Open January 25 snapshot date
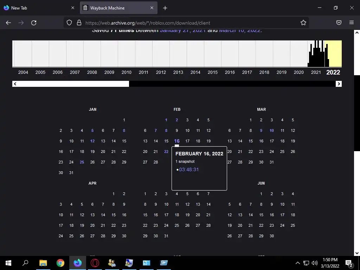 tap(82, 162)
